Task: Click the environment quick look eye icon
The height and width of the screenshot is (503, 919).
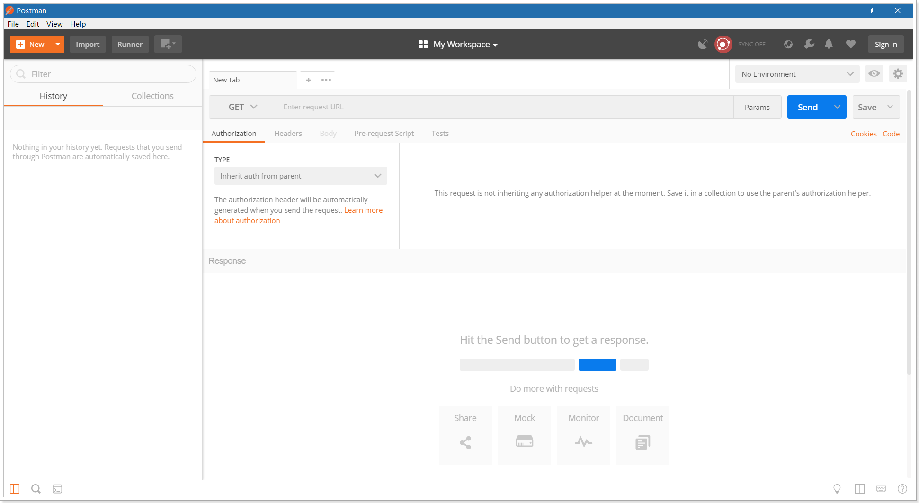Action: [874, 74]
